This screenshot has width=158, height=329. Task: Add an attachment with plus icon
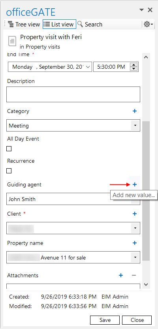[x=121, y=275]
